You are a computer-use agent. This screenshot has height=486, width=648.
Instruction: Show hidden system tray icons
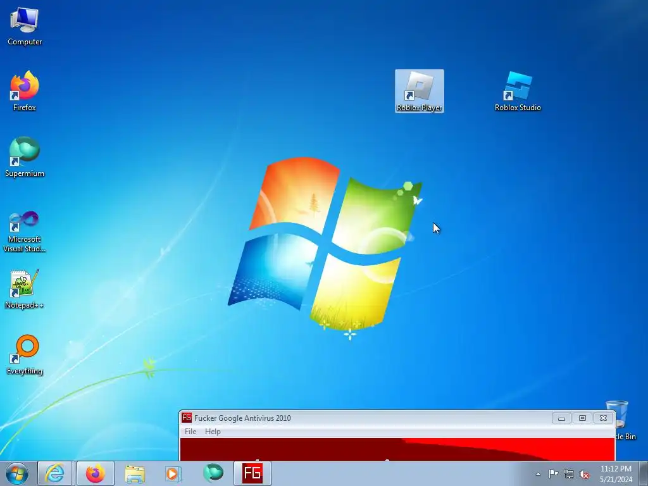click(x=538, y=474)
